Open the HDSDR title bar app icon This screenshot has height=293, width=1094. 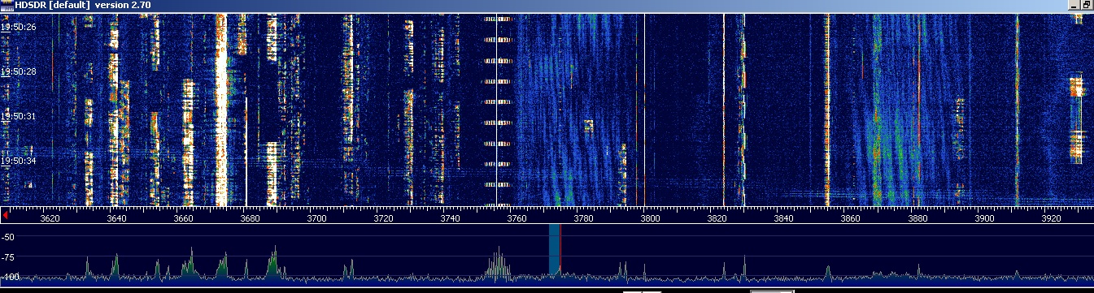[7, 5]
